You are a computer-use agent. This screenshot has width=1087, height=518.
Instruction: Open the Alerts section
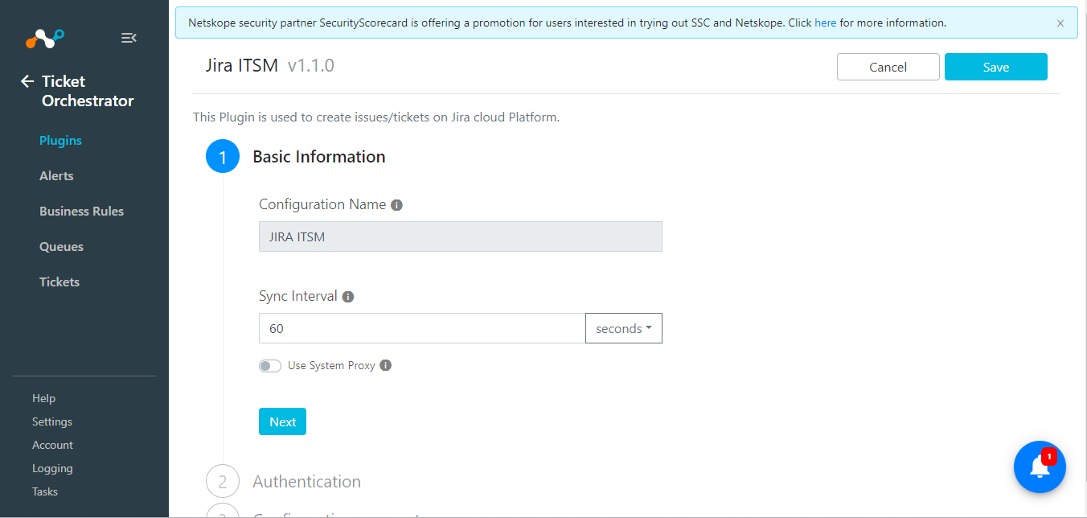click(x=56, y=175)
